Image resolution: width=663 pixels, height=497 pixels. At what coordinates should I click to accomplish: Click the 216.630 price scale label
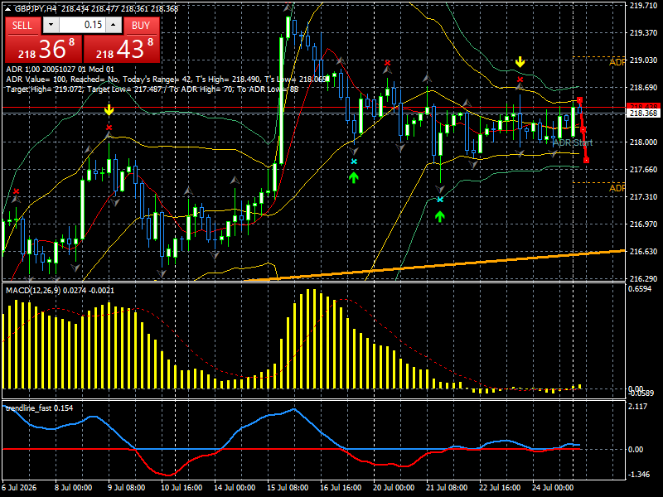tap(643, 252)
